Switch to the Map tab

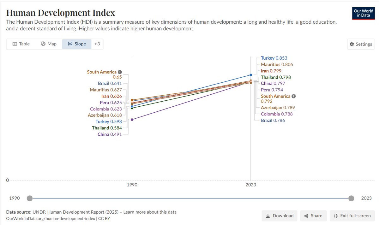point(49,44)
